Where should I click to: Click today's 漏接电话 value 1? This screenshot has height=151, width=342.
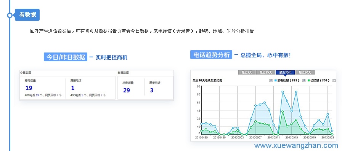[72, 88]
